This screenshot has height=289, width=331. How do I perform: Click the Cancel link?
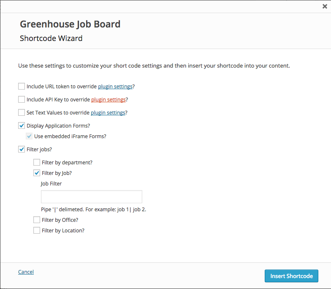pos(26,272)
